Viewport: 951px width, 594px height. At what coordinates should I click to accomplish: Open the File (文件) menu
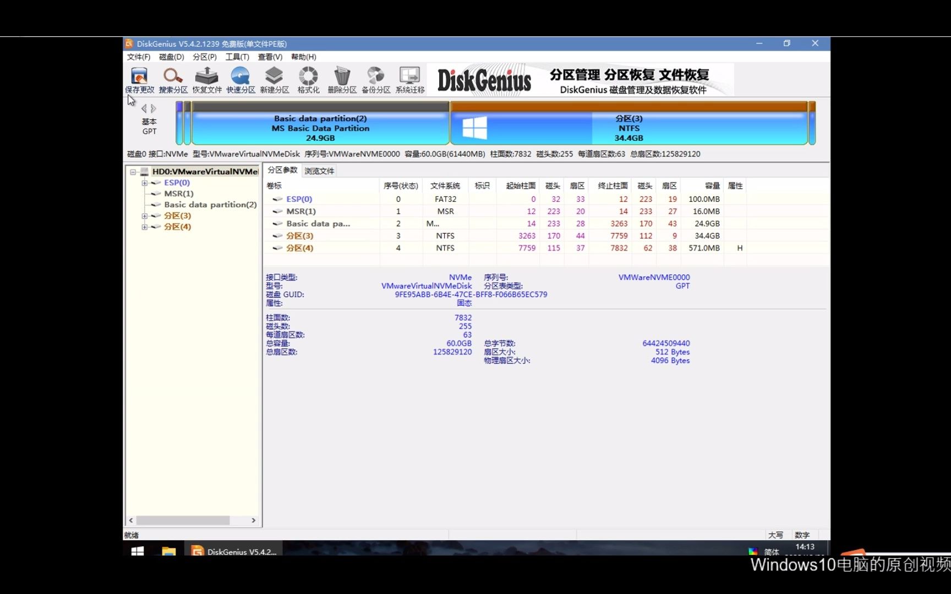pos(138,57)
